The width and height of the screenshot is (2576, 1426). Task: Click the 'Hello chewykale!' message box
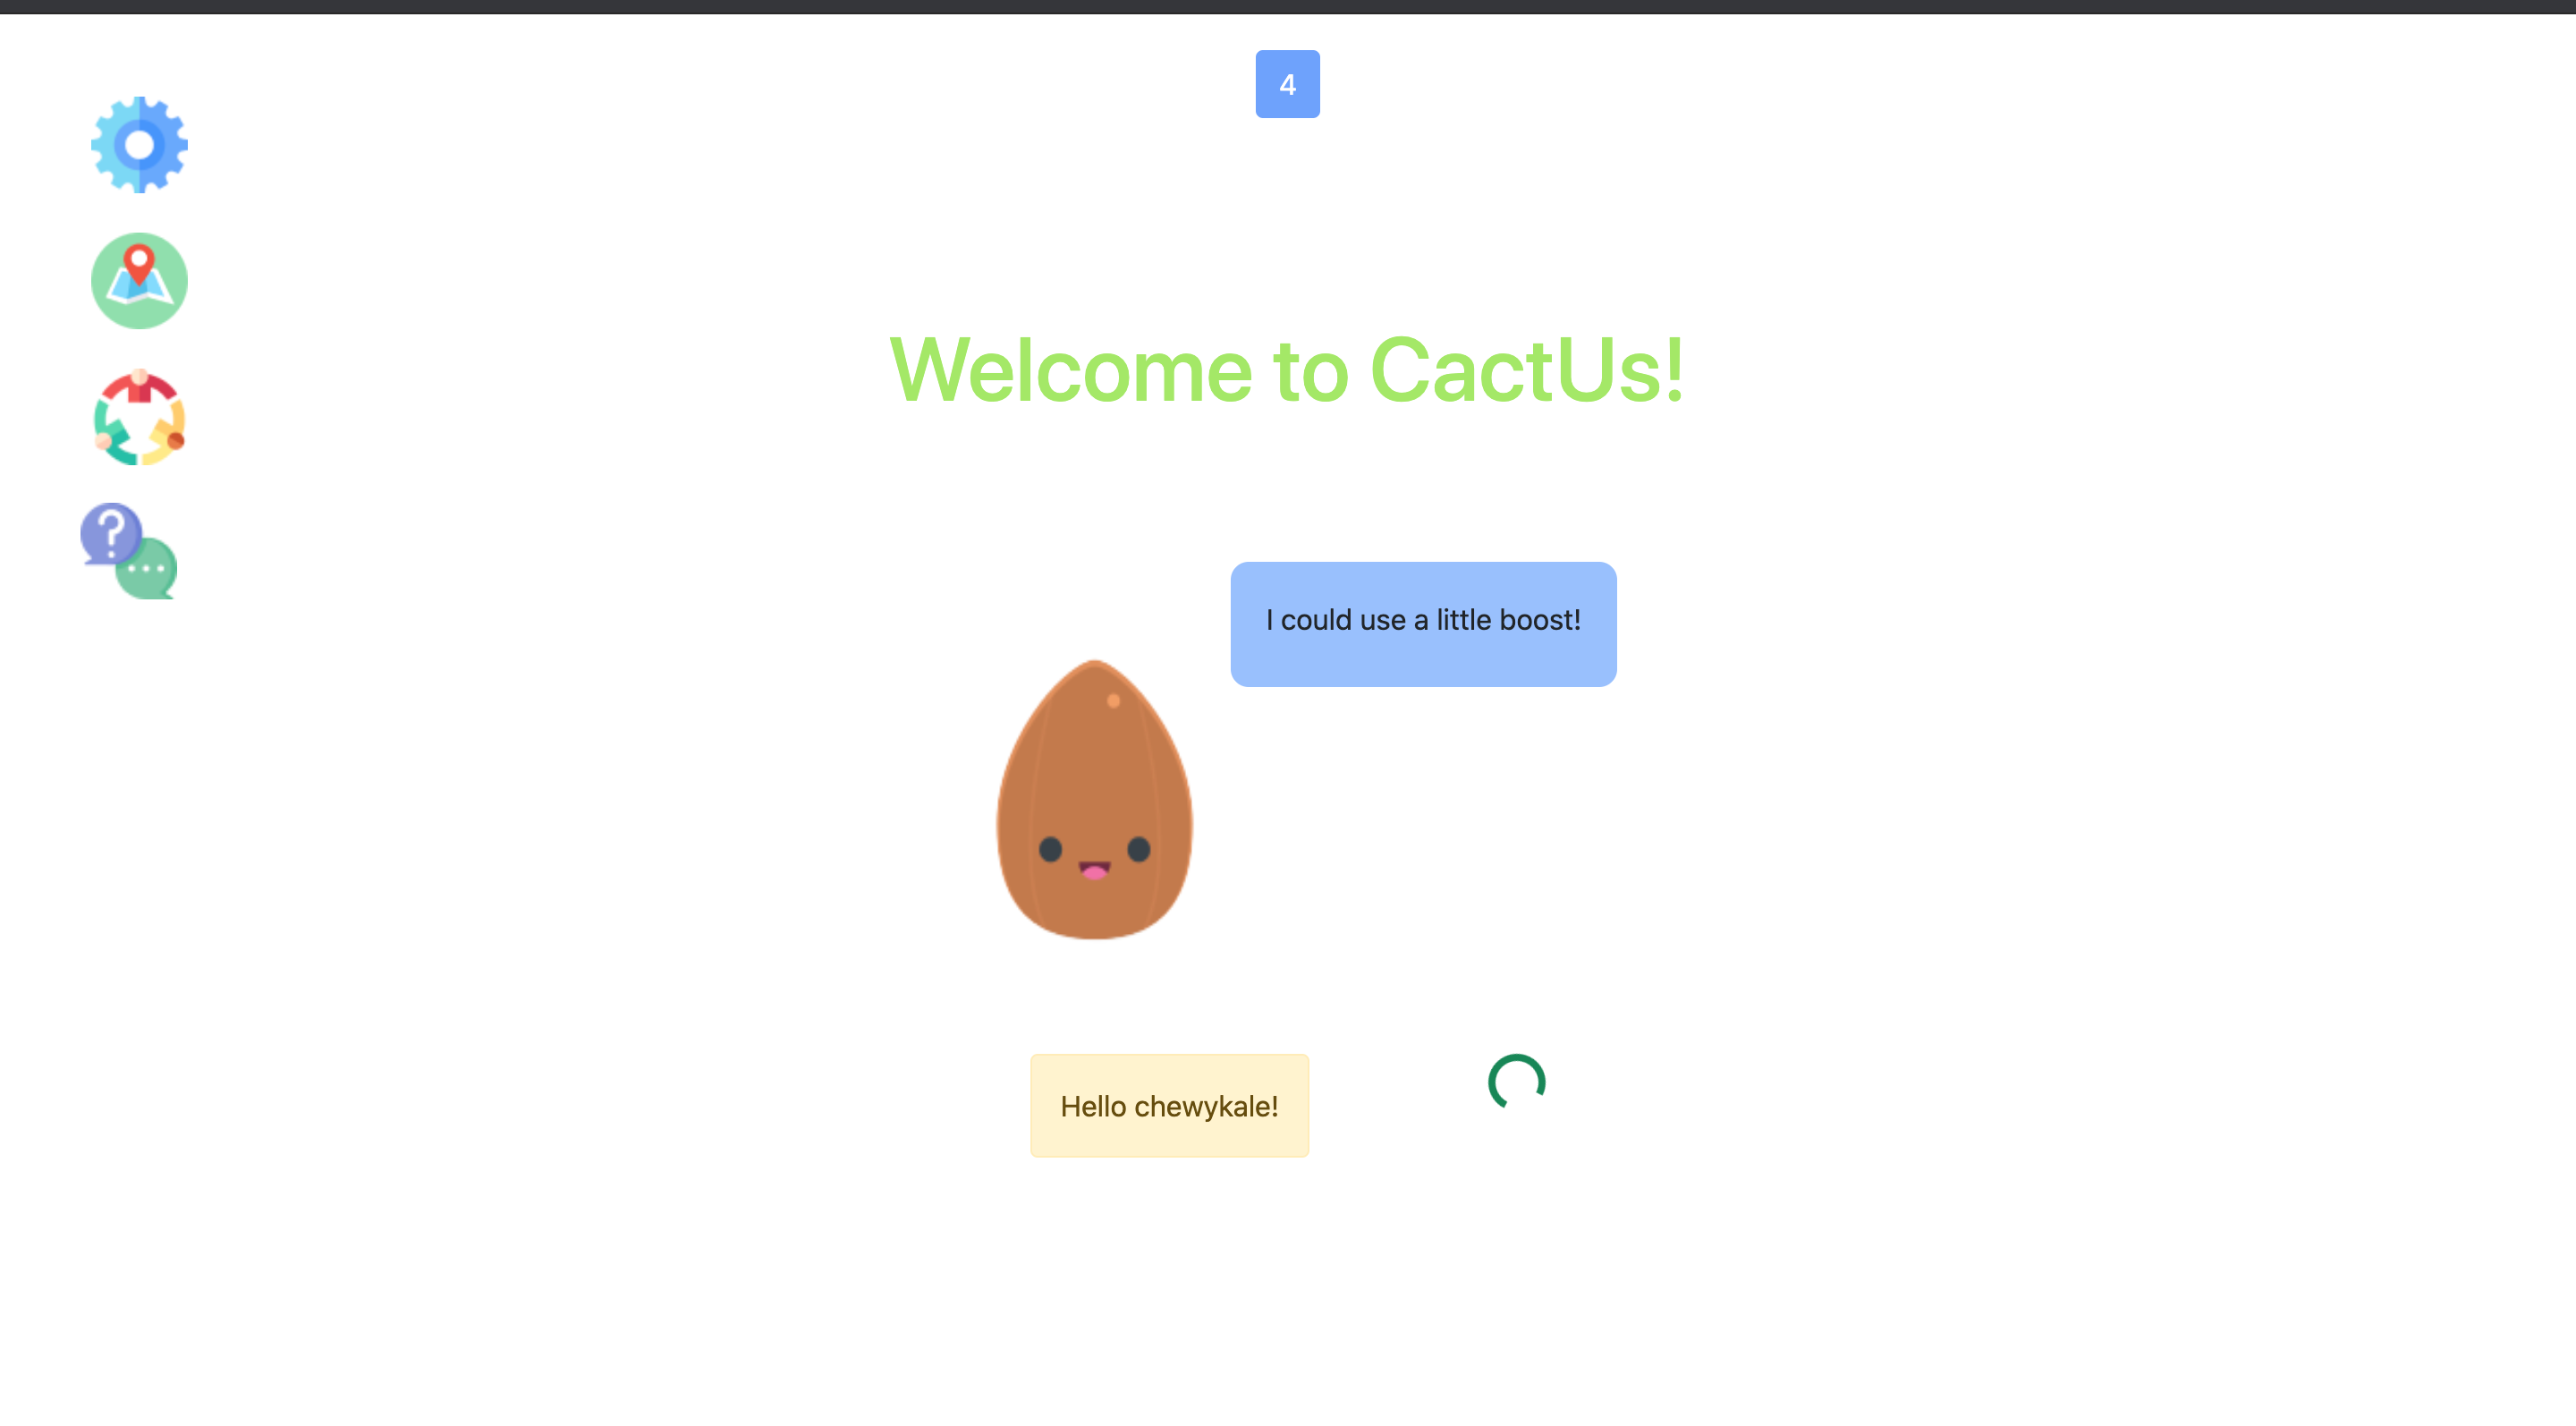tap(1169, 1106)
